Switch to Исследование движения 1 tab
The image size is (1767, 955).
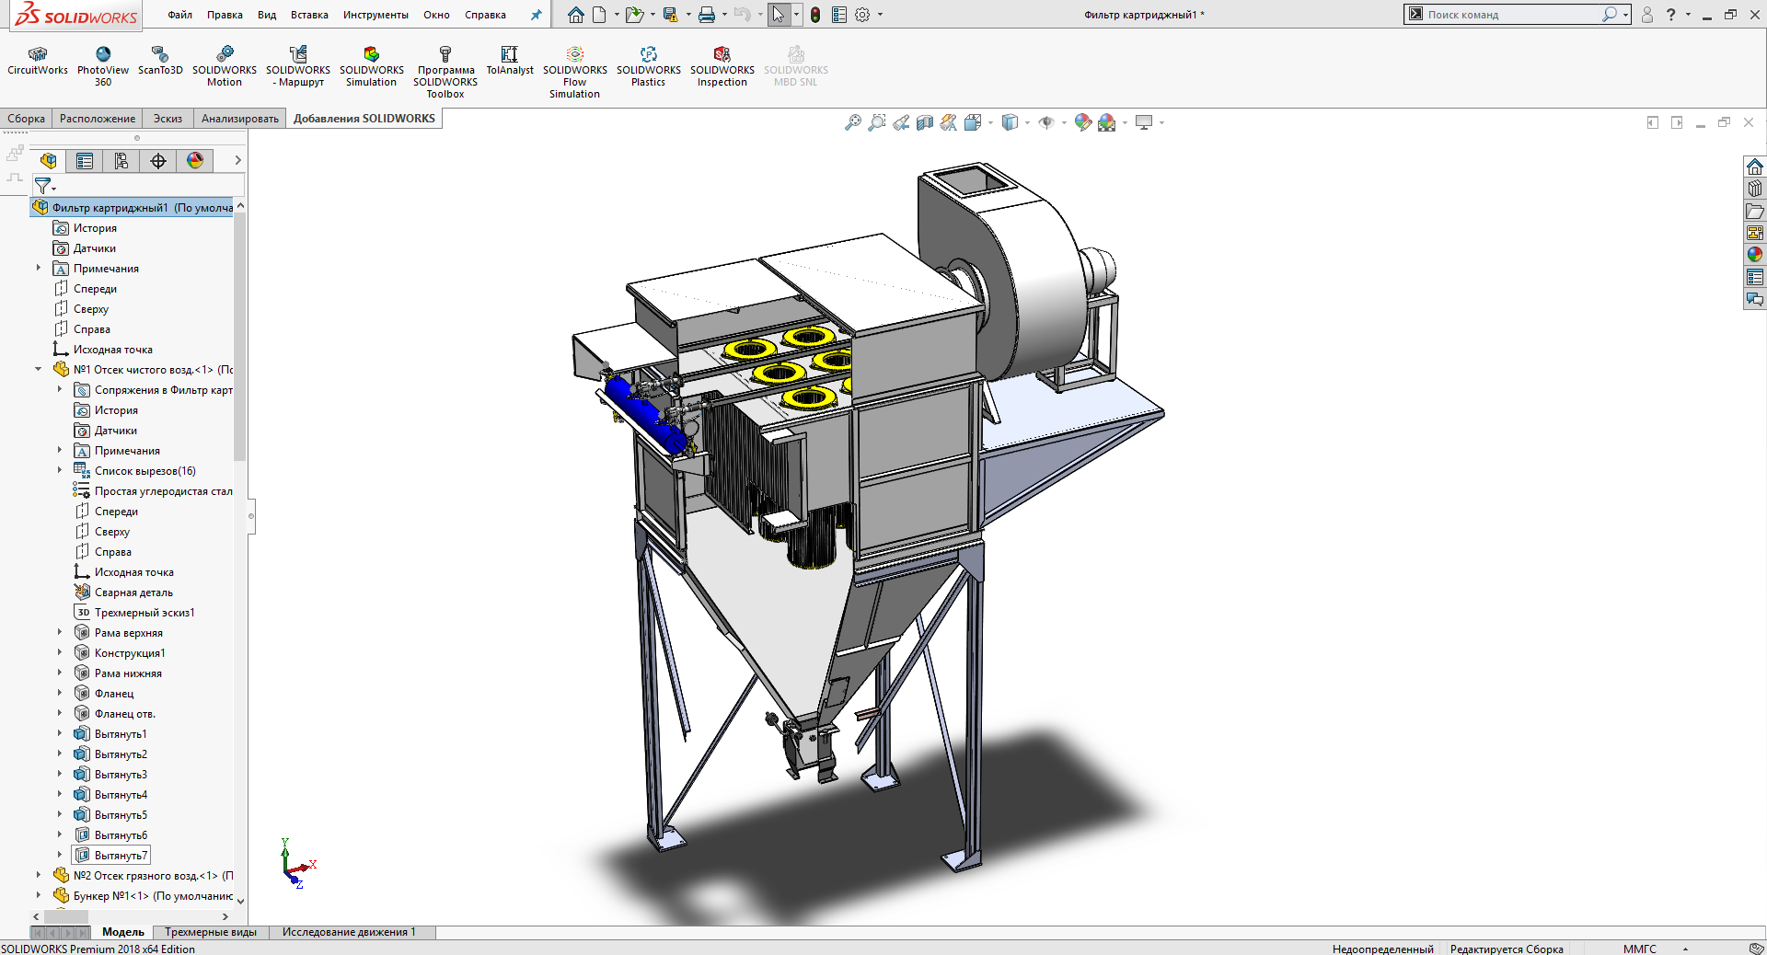coord(349,932)
